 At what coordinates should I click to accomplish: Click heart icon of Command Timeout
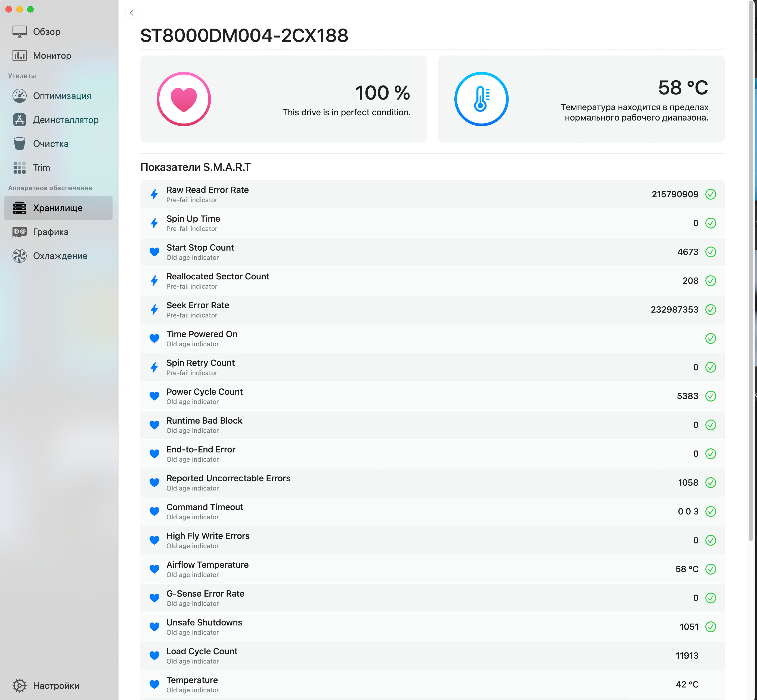tap(154, 511)
